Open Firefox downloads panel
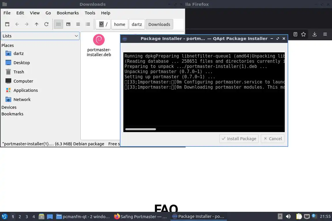 pyautogui.click(x=315, y=34)
